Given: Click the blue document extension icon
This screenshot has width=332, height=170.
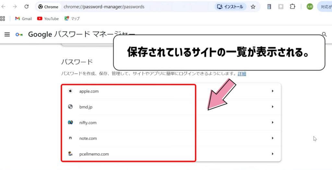Looking at the screenshot, I should tap(269, 7).
